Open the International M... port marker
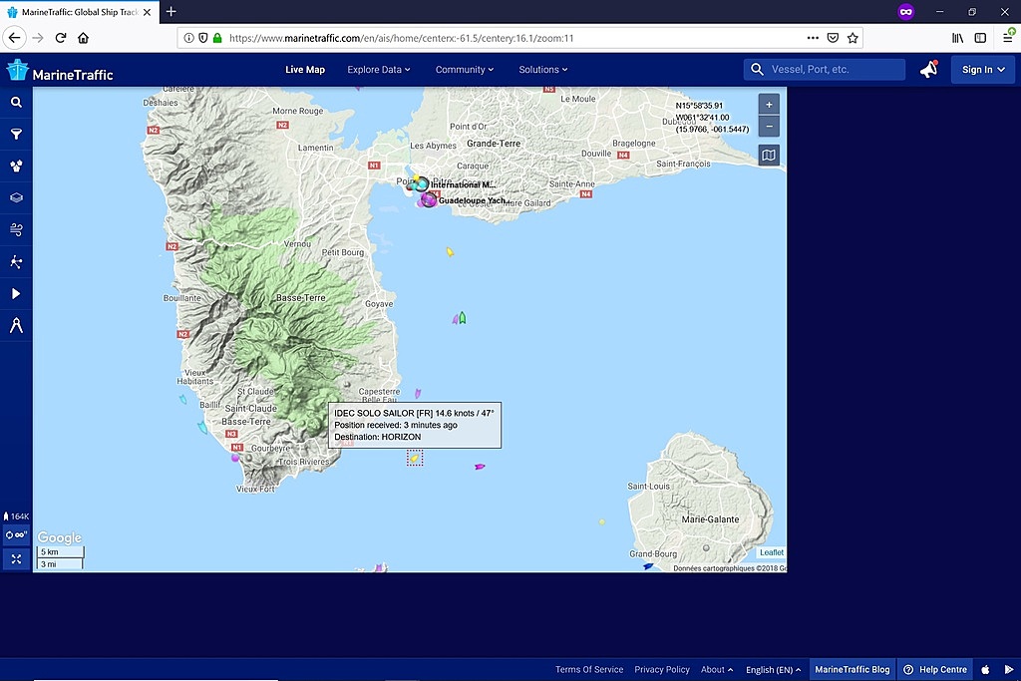1021x681 pixels. (x=422, y=184)
